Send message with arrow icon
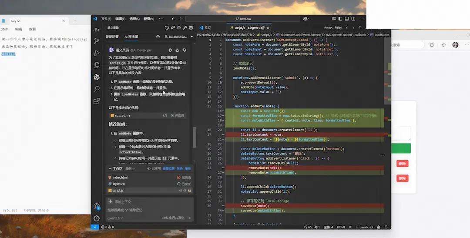Image resolution: width=470 pixels, height=238 pixels. click(x=189, y=218)
